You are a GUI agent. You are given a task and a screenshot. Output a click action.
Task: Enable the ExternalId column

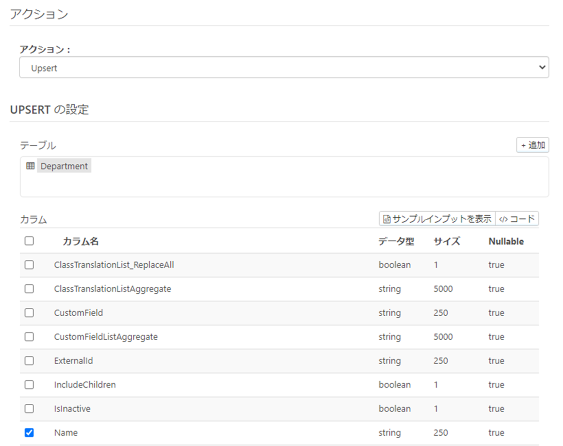point(29,361)
